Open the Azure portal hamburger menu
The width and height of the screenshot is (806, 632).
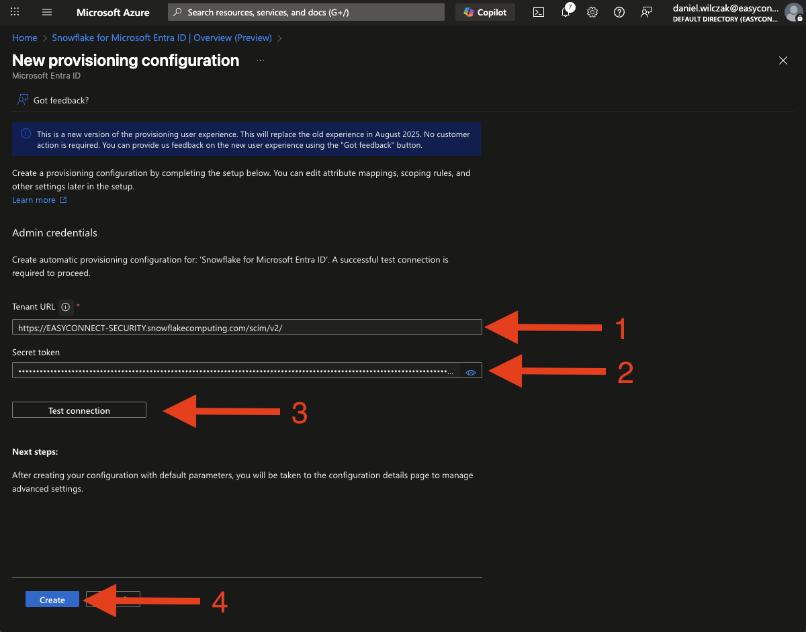47,12
